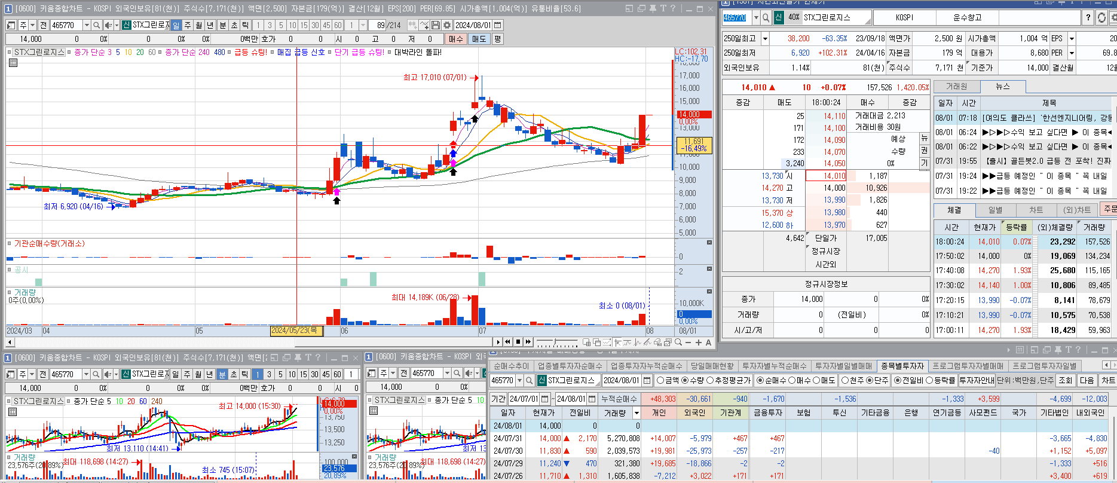Viewport: 1117px width, 483px height.
Task: Switch to 투자자별일별매매 tab
Action: [843, 366]
